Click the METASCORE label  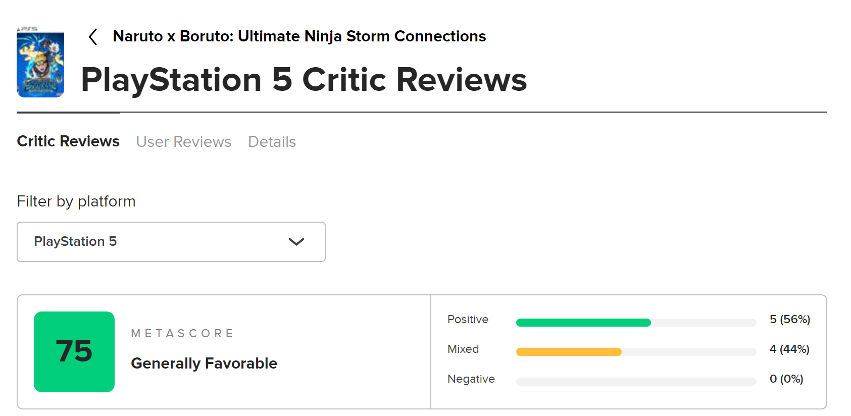[182, 333]
